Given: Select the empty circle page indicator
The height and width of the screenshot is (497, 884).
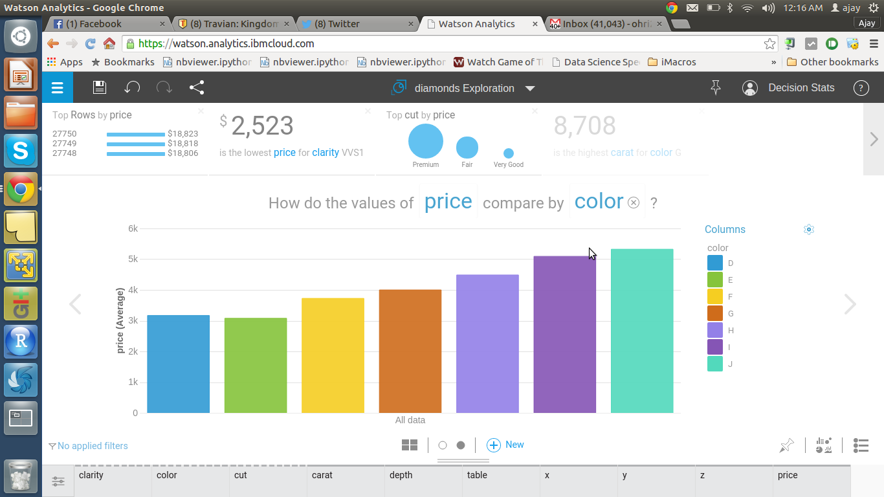Looking at the screenshot, I should click(443, 445).
